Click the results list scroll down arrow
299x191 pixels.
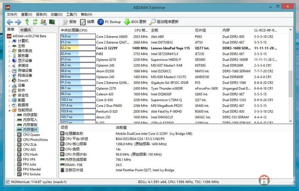(x=290, y=121)
